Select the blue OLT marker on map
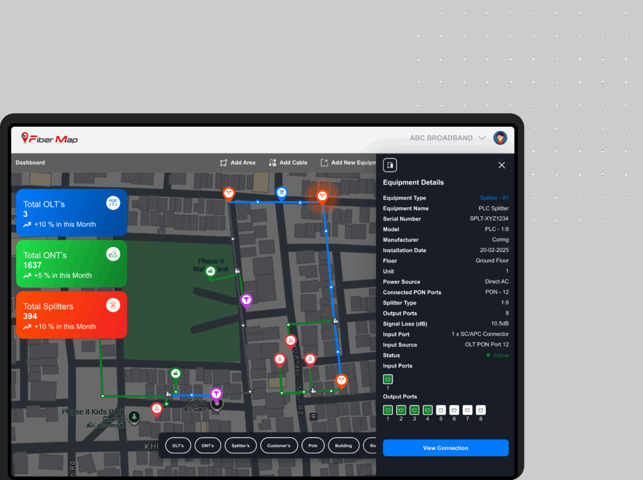Image resolution: width=643 pixels, height=480 pixels. click(x=282, y=192)
